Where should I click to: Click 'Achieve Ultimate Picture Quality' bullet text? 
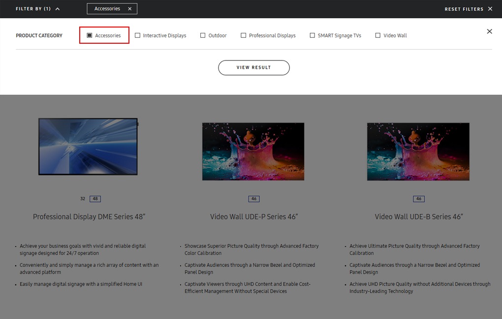[x=414, y=249]
